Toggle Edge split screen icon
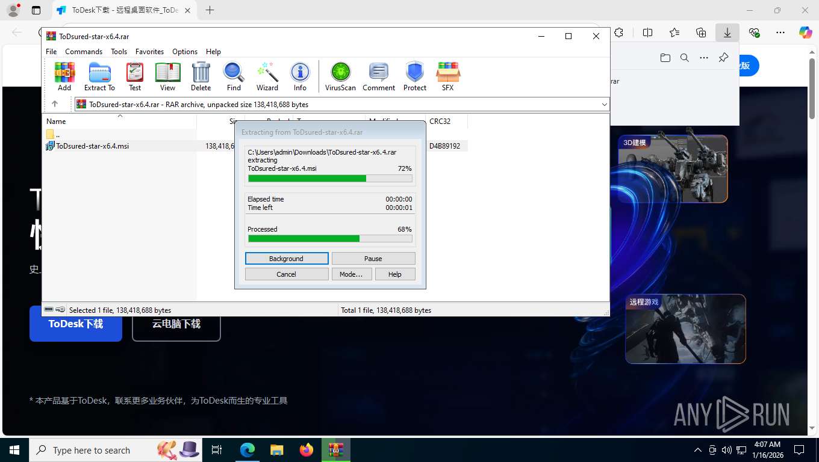 click(648, 32)
